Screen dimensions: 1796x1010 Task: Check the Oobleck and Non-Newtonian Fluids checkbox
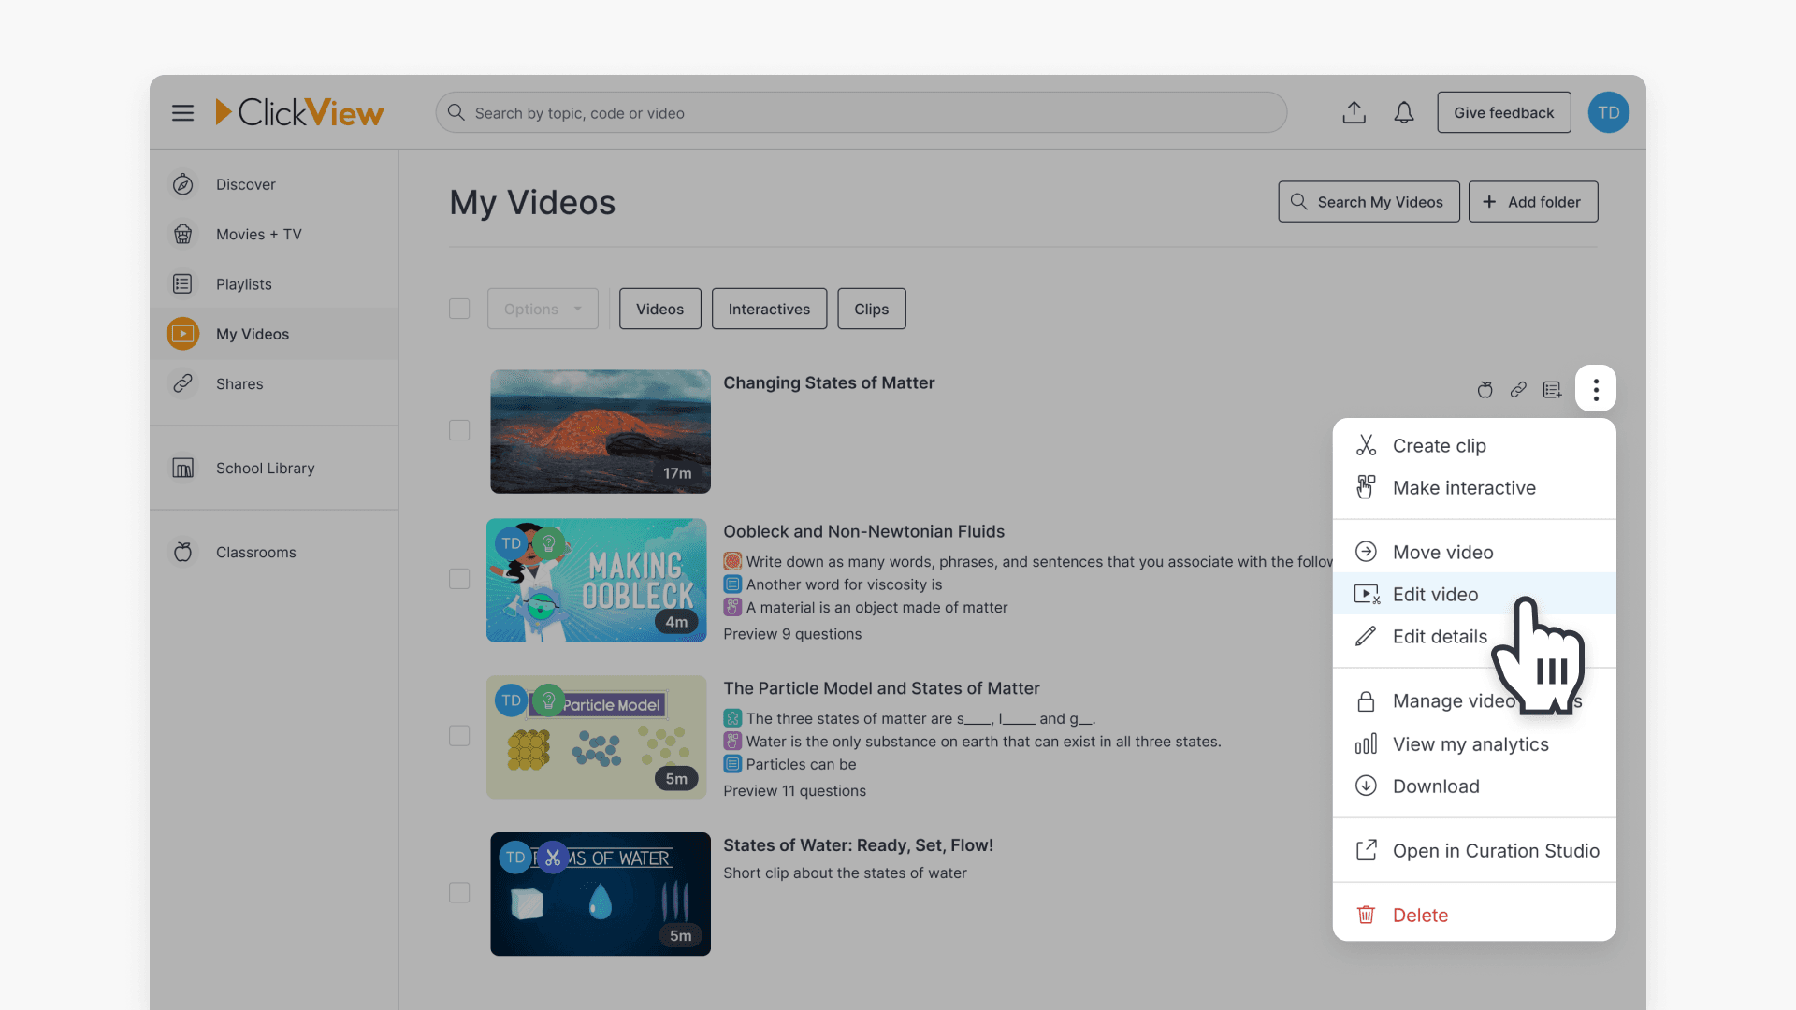pos(459,579)
